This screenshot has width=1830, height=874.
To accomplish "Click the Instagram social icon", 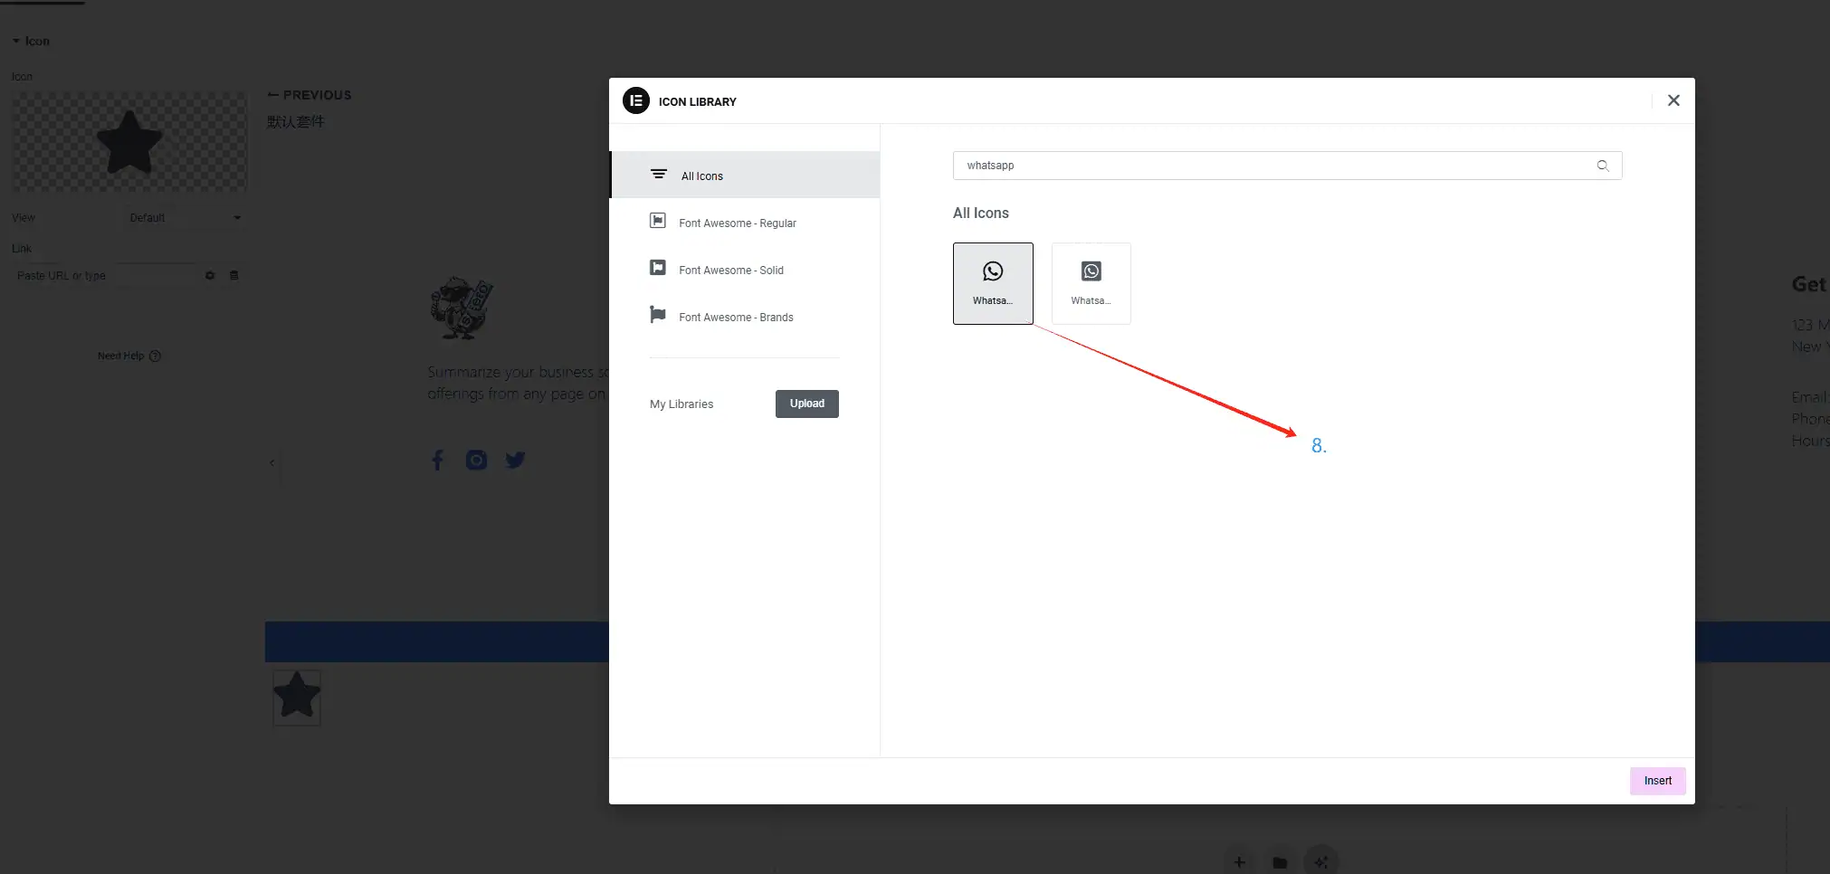I will coord(476,461).
